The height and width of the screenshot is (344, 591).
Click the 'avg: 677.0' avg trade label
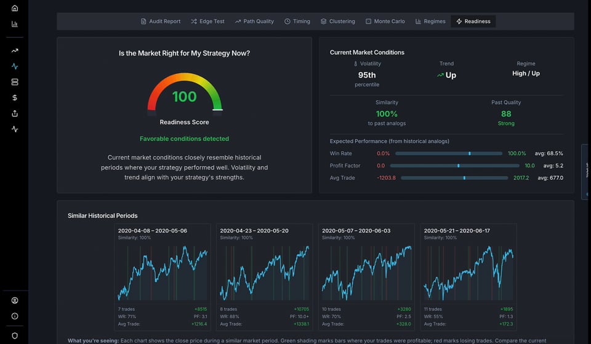pos(550,178)
